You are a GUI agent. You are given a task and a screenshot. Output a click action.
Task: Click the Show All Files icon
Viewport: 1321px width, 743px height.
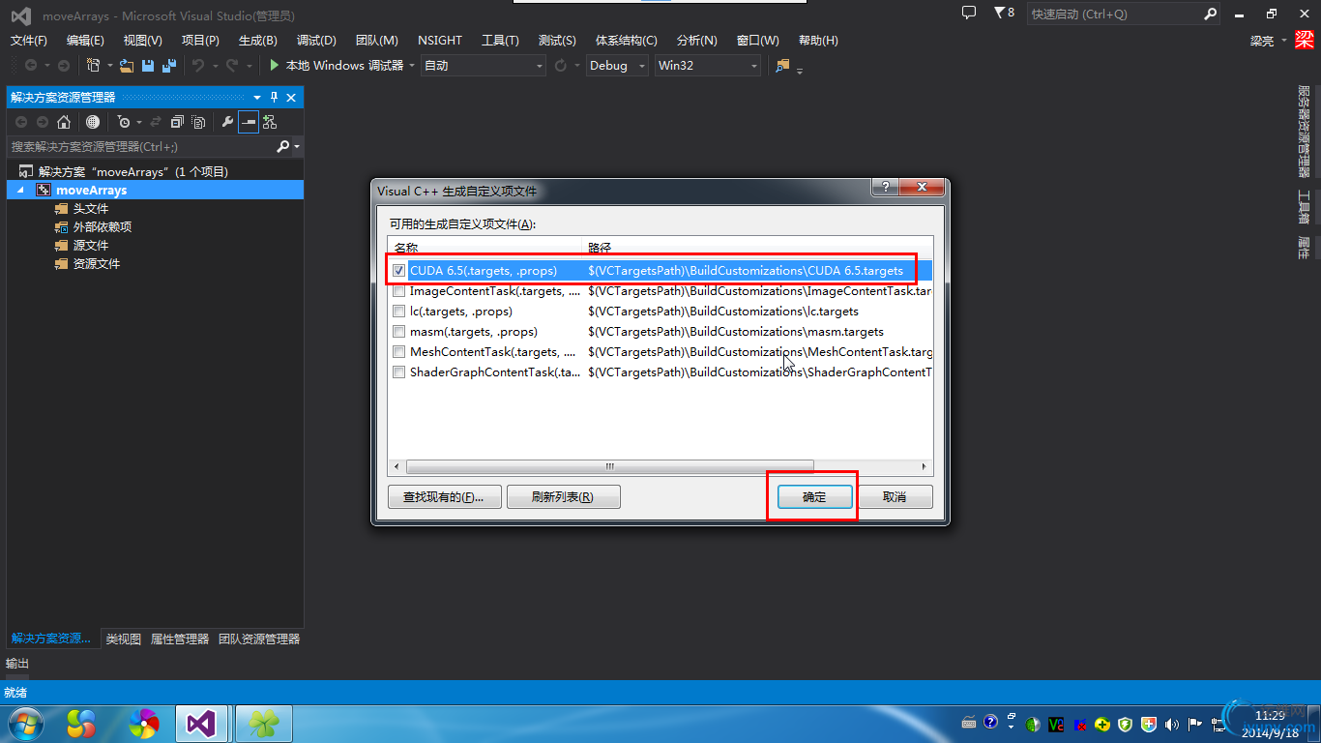198,122
